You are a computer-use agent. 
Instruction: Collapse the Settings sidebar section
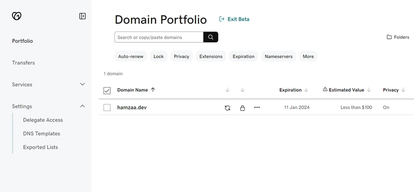[x=49, y=106]
